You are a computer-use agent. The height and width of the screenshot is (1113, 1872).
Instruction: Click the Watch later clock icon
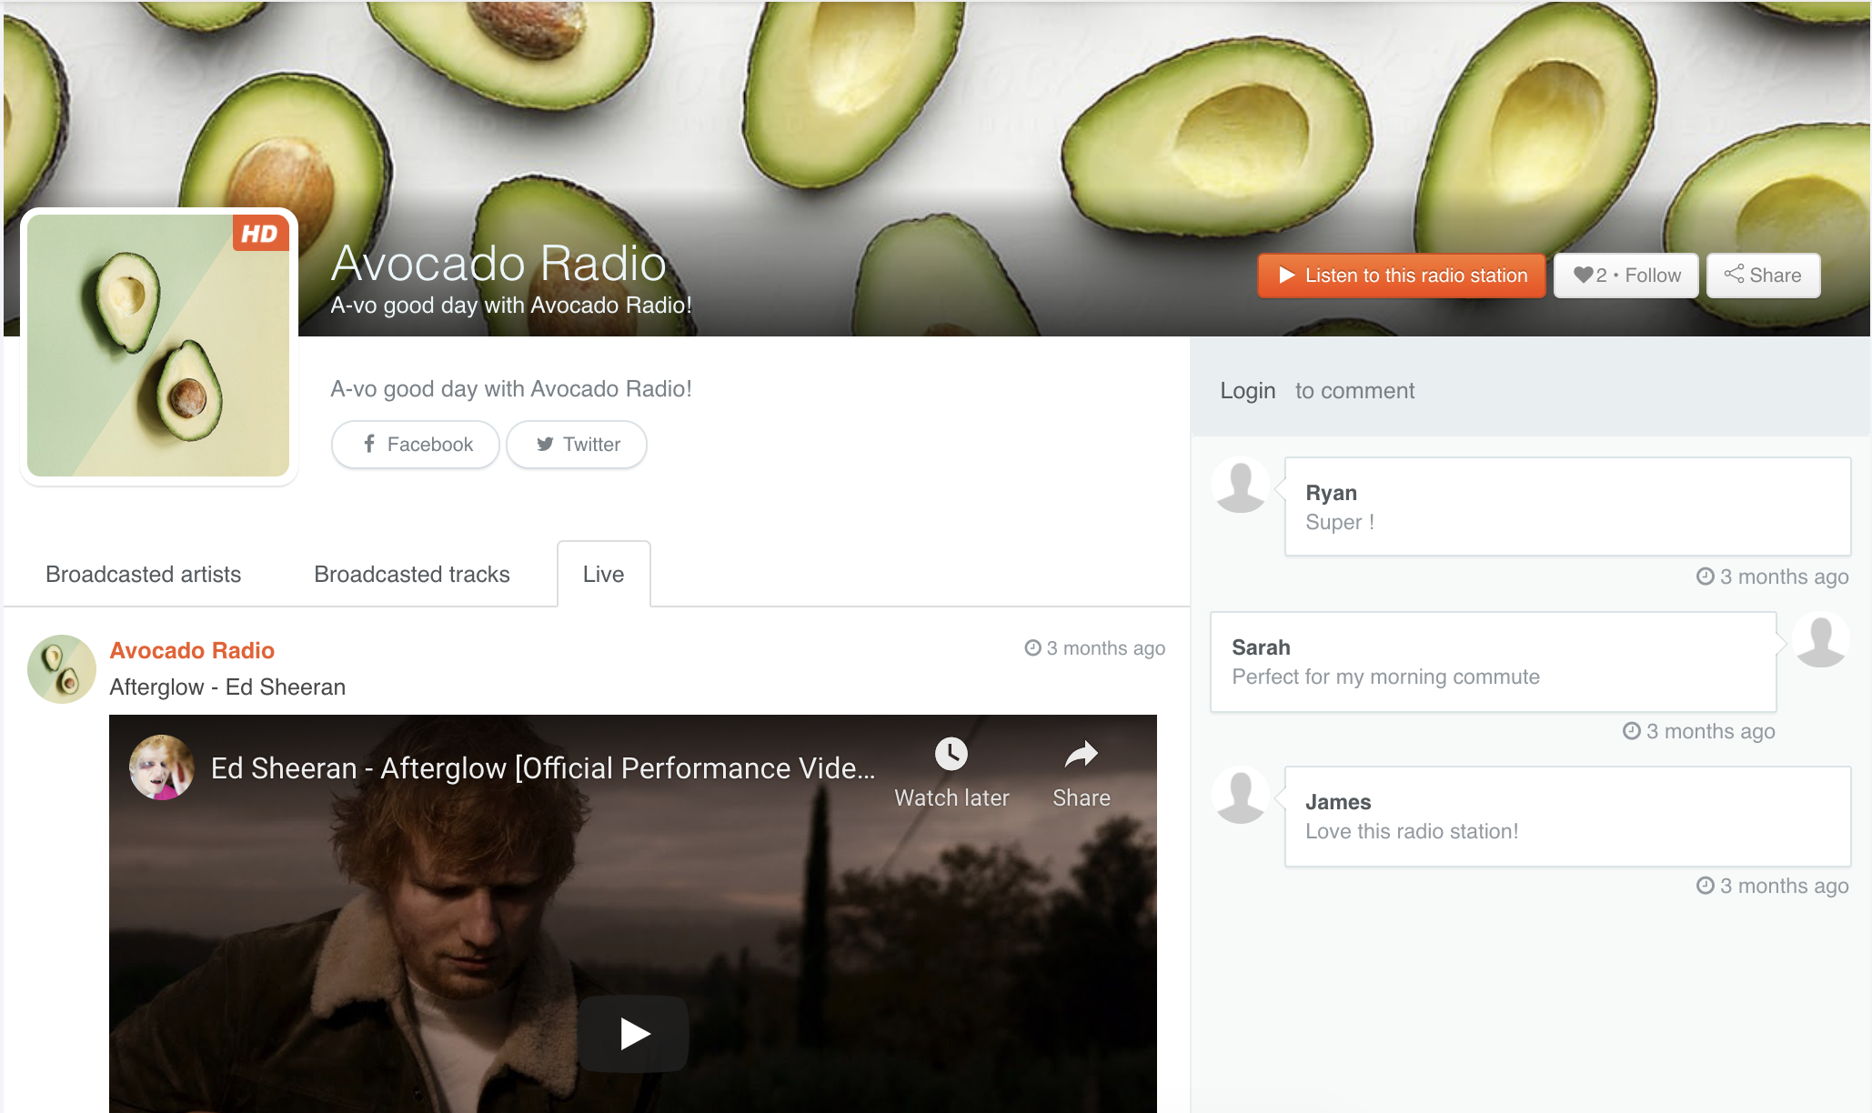point(951,754)
